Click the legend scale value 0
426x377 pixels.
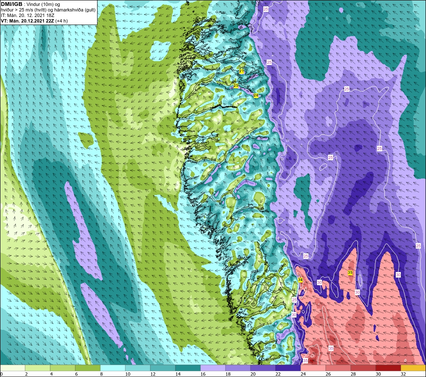point(1,374)
